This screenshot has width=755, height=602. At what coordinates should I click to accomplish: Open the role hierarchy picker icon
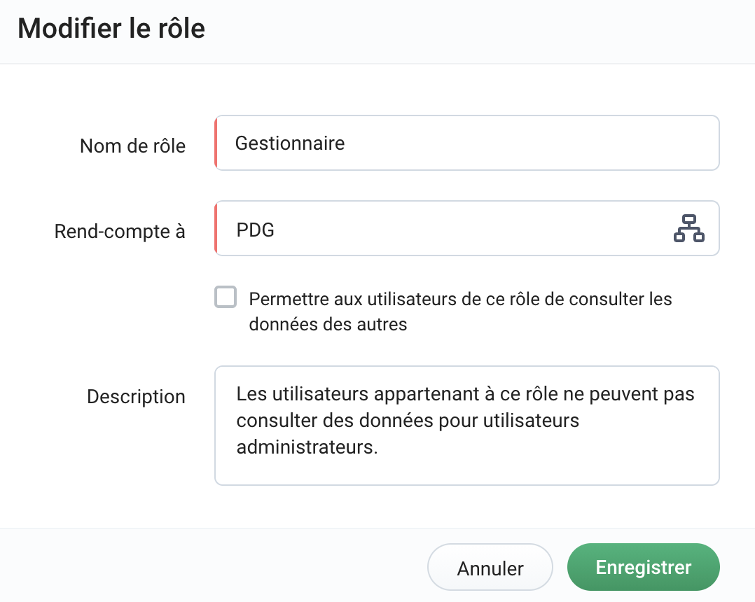coord(688,229)
